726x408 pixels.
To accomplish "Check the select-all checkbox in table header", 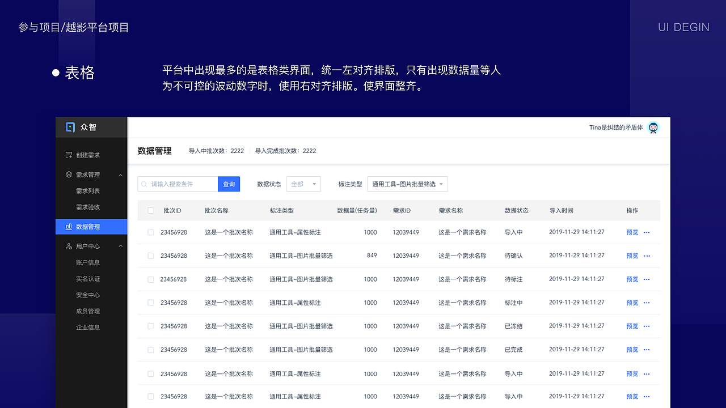I will pos(150,210).
